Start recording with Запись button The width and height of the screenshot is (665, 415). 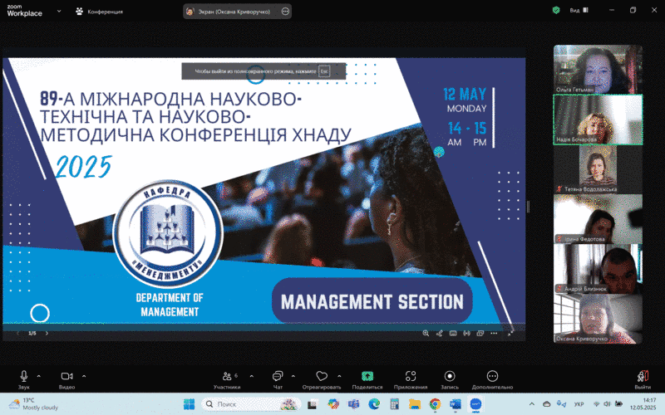coord(450,379)
